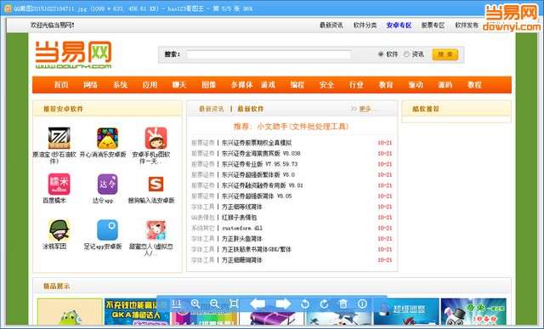Open the 游戏 navigation bar item
Screen dimensions: 544x329
[269, 85]
